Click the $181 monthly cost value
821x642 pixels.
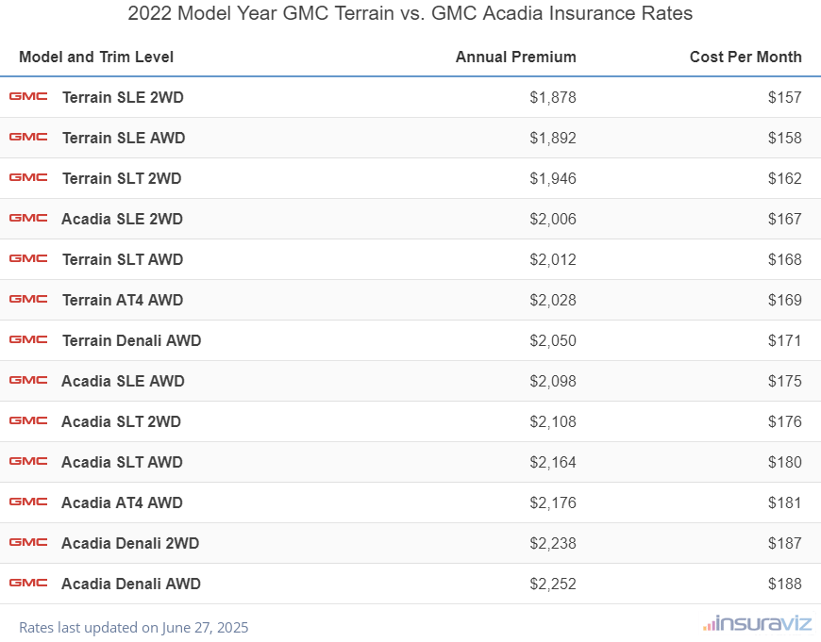(x=785, y=502)
